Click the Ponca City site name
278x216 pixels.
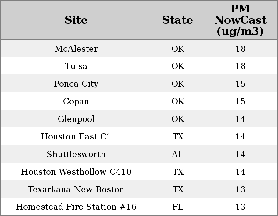(76, 84)
